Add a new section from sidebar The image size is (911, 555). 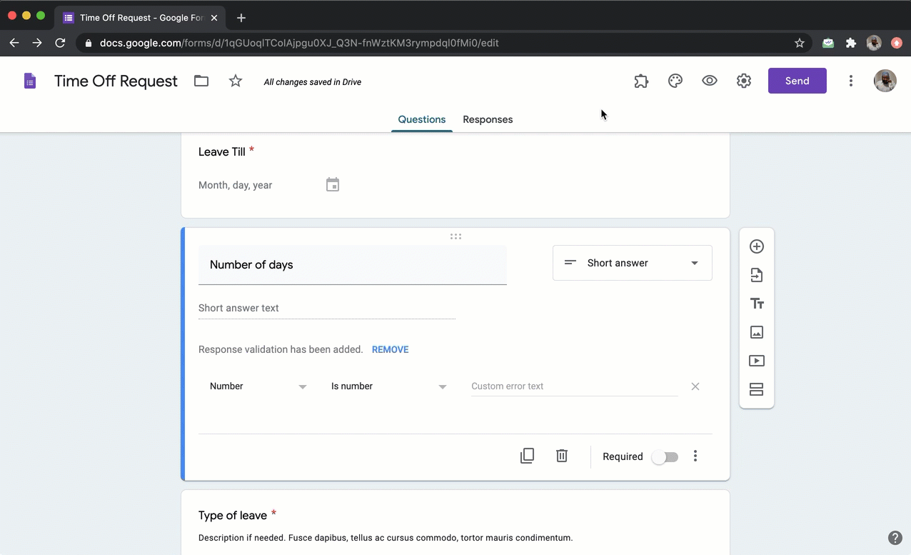point(757,389)
